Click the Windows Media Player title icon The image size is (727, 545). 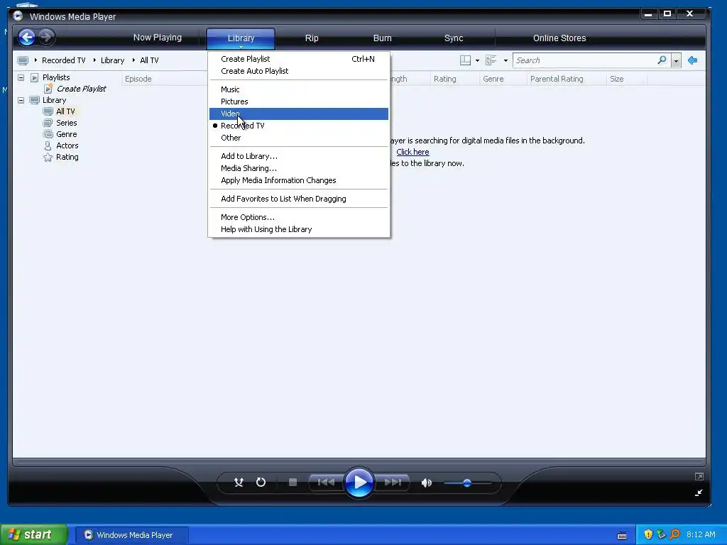coord(18,16)
